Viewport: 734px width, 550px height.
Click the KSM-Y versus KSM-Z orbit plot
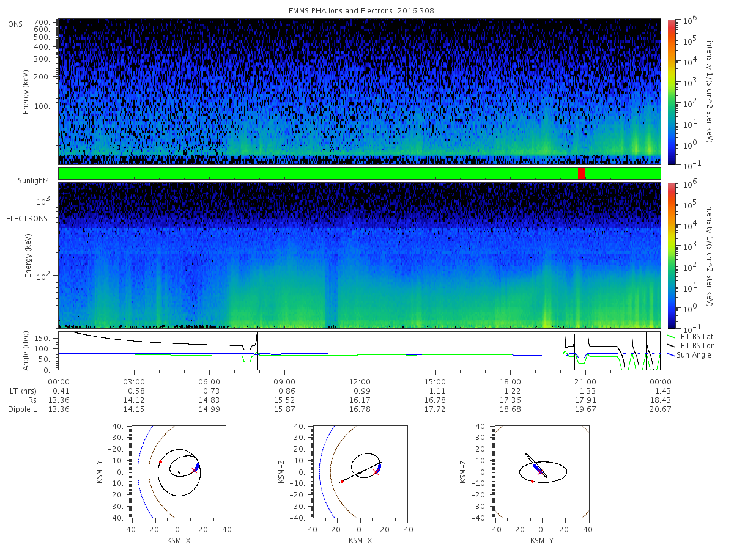click(x=542, y=472)
